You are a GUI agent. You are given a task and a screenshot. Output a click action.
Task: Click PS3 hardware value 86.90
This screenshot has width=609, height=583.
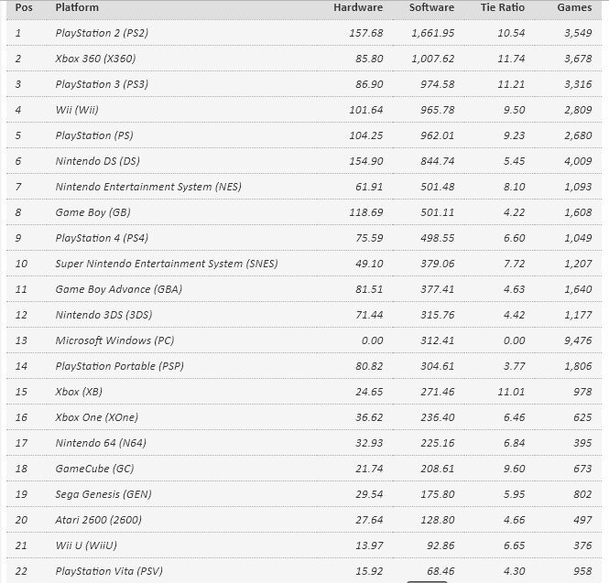pos(369,84)
